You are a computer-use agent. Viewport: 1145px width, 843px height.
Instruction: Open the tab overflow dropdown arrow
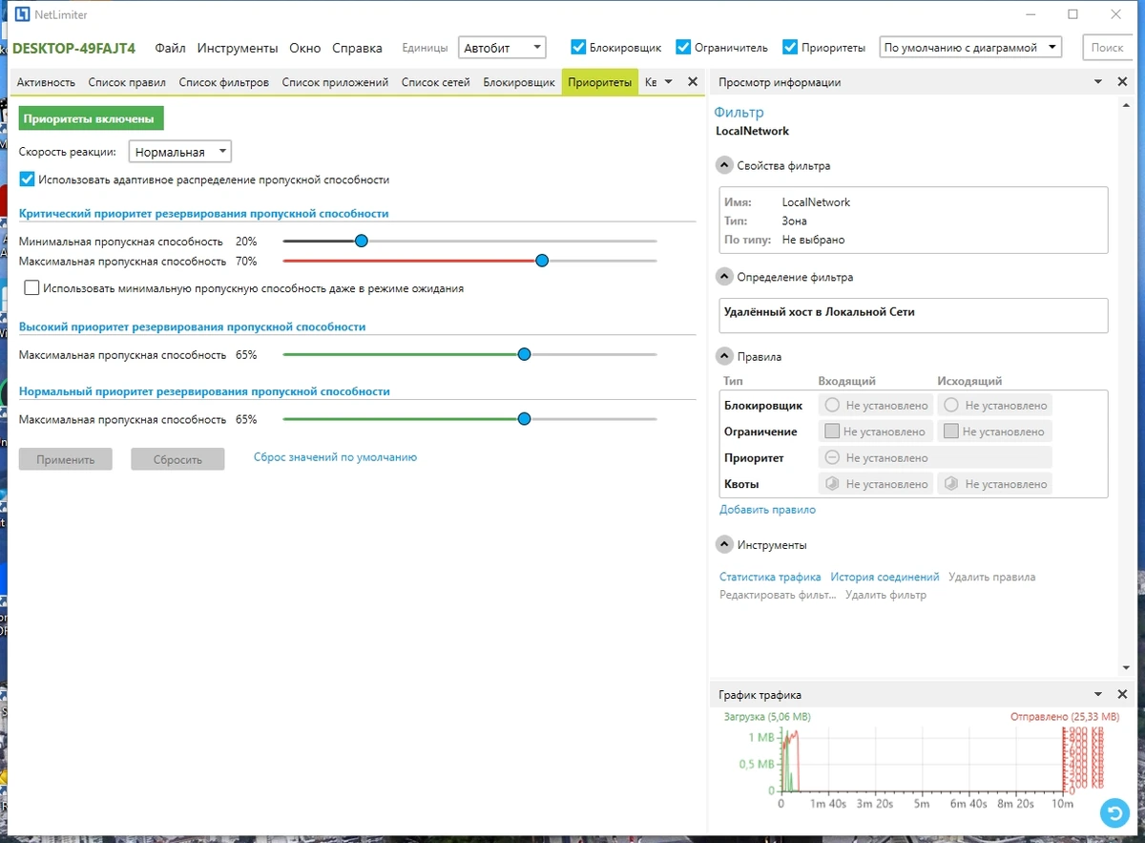point(668,82)
